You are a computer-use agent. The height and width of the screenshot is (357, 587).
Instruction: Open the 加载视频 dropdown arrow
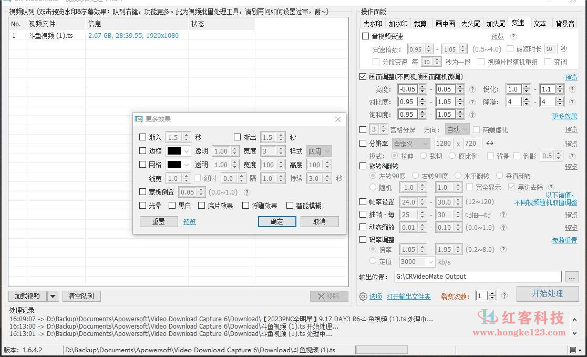coord(53,297)
